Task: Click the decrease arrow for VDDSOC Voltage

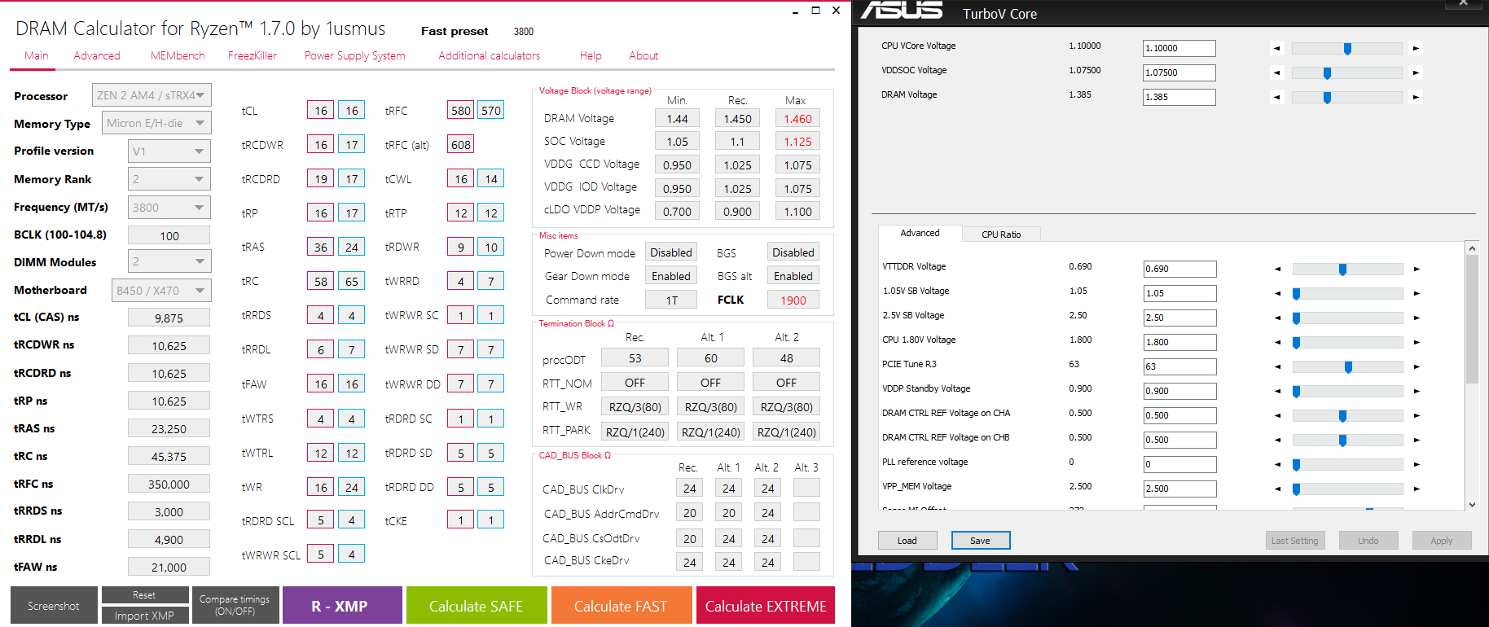Action: point(1276,72)
